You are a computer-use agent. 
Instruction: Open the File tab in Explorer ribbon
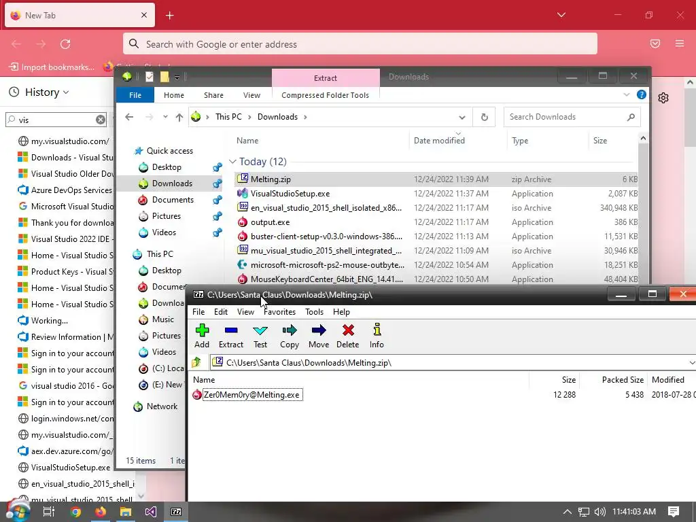tap(135, 95)
